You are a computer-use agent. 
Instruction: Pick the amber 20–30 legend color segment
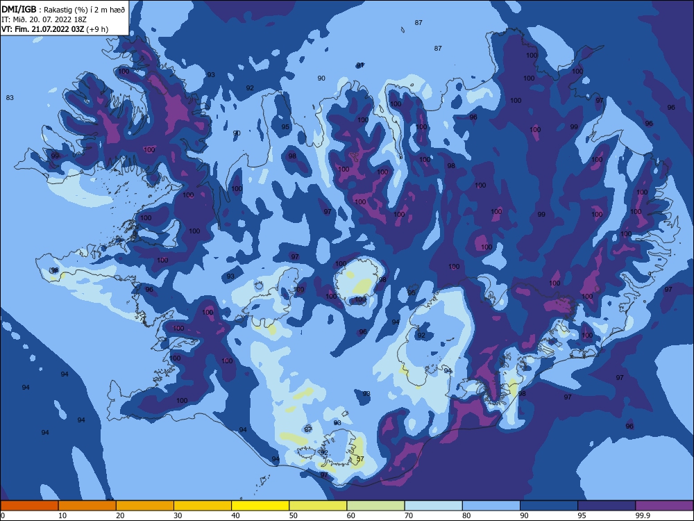point(145,506)
